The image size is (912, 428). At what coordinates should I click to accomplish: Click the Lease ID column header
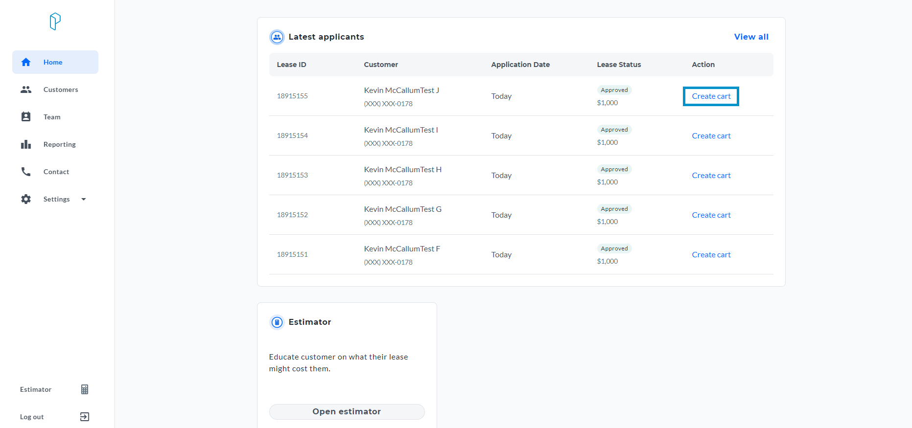(x=292, y=65)
